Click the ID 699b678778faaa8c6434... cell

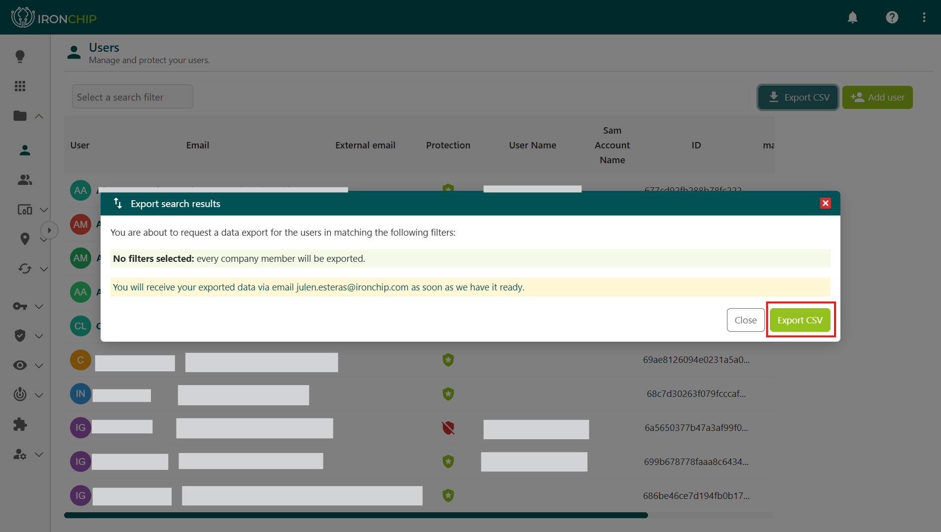pos(696,462)
